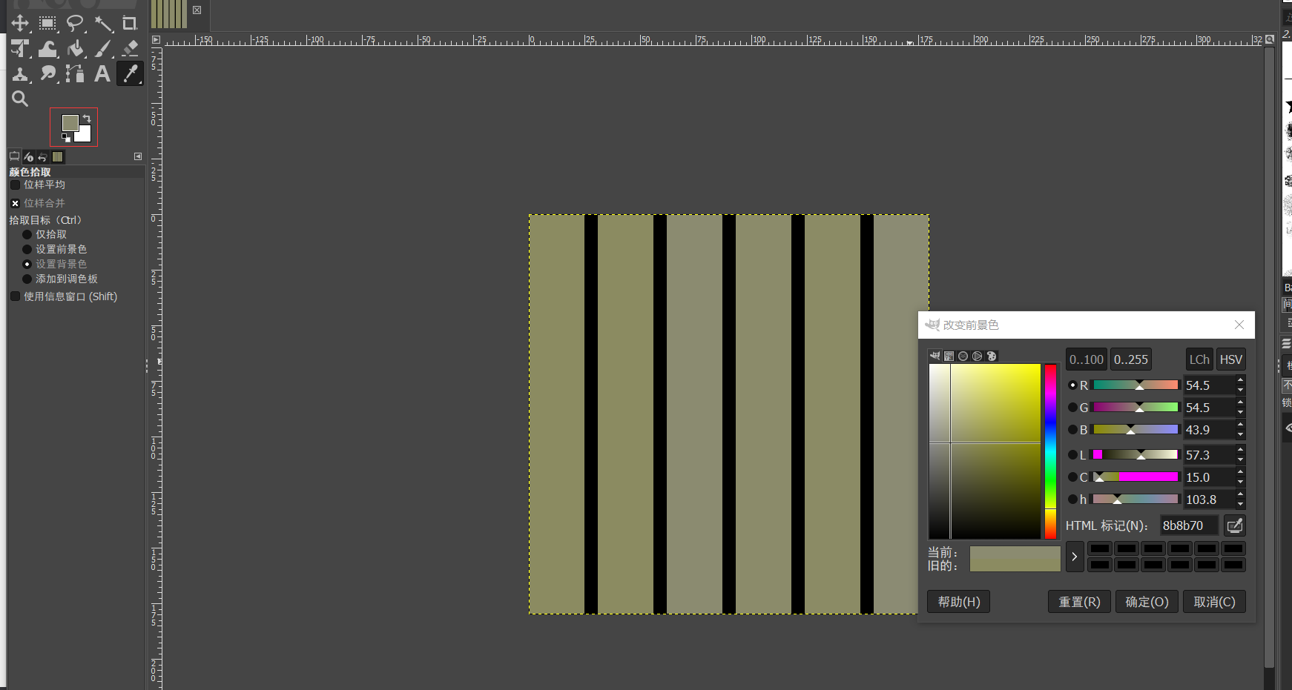The image size is (1292, 690).
Task: Click the 重置(R) button
Action: pos(1079,602)
